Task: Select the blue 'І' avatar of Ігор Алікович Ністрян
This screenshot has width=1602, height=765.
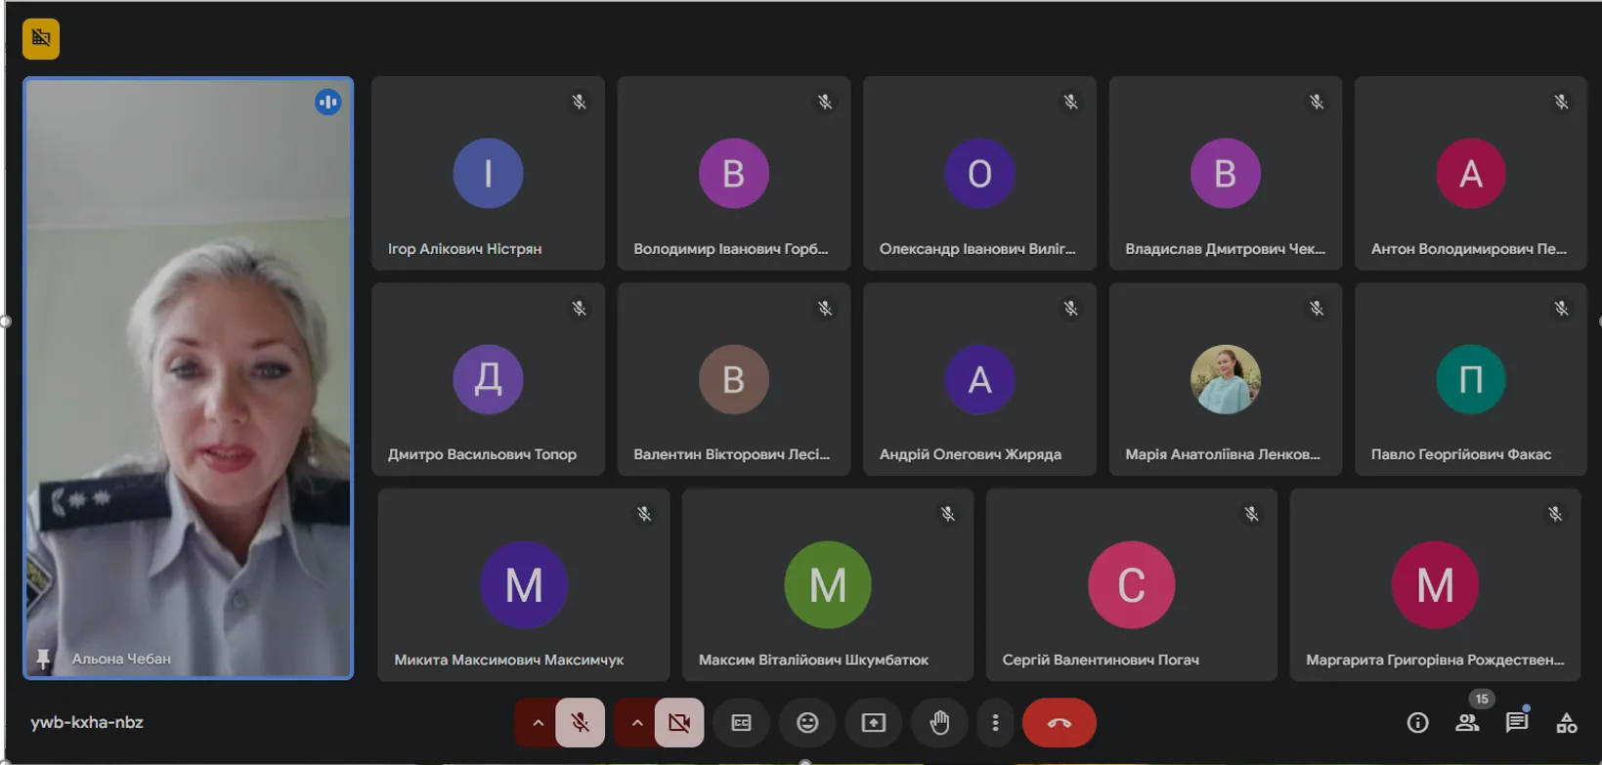Action: point(488,173)
